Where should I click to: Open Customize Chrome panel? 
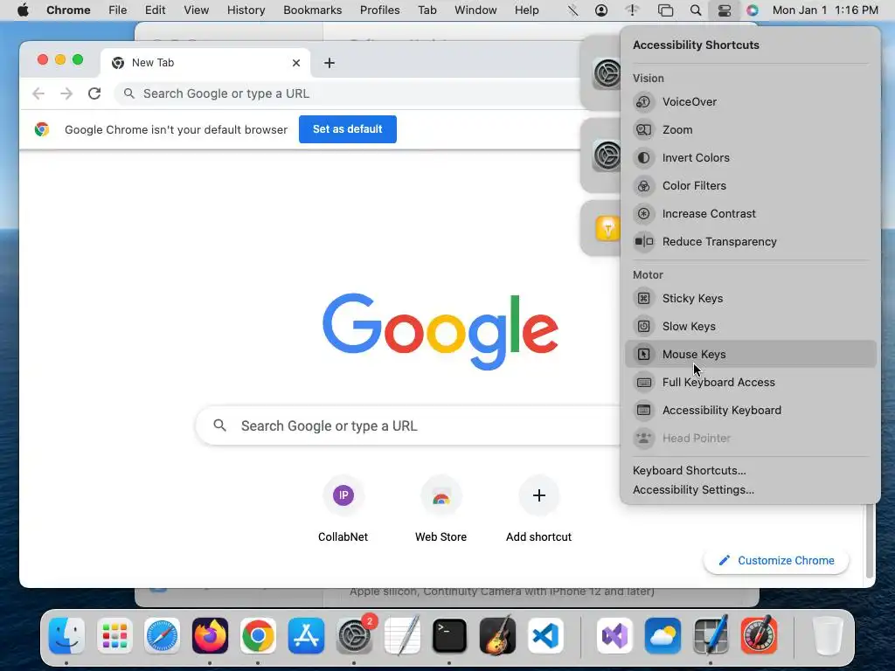coord(776,560)
